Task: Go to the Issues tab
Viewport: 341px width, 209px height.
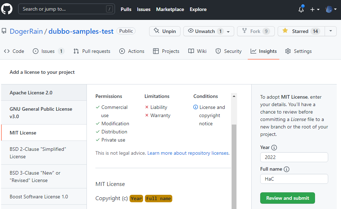Action: point(48,51)
